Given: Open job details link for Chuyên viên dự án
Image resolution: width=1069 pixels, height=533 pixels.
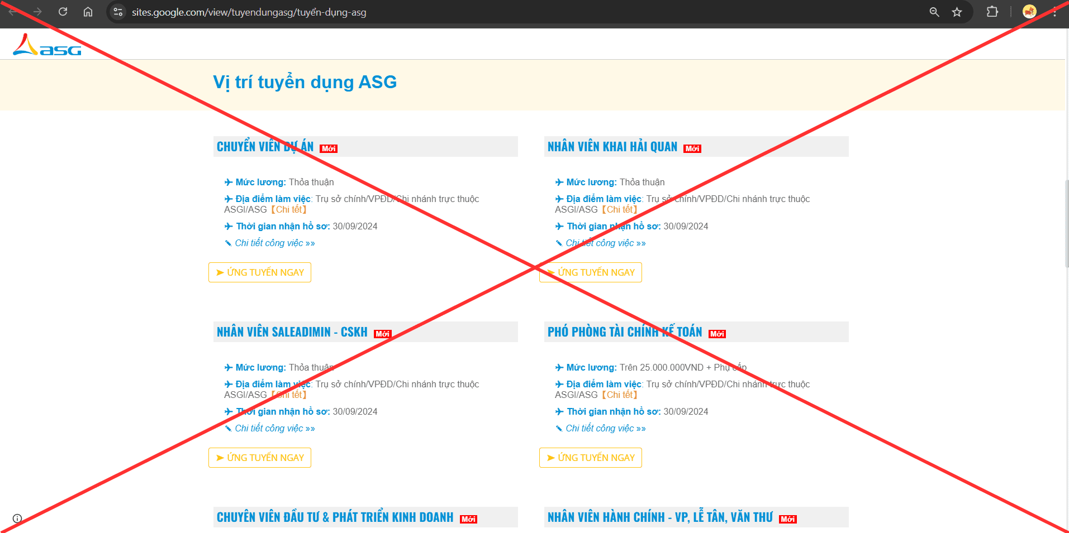Looking at the screenshot, I should point(274,243).
